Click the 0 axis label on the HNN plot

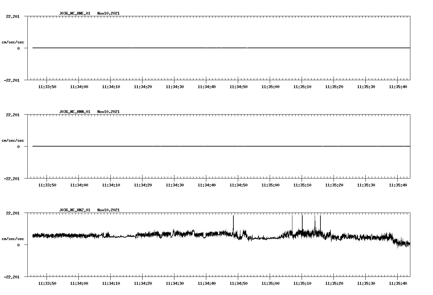18,147
